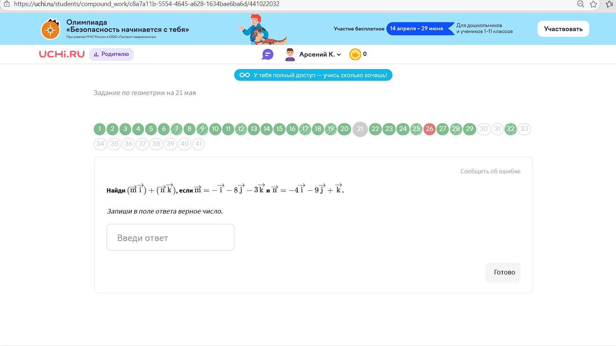This screenshot has width=616, height=346.
Task: Open unanswered task number 30
Action: [484, 129]
